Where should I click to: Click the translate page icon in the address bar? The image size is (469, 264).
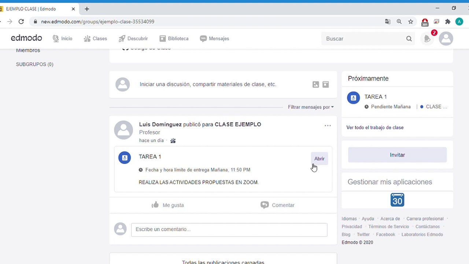pos(388,22)
